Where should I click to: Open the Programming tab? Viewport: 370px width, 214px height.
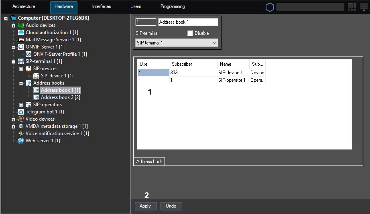point(173,7)
